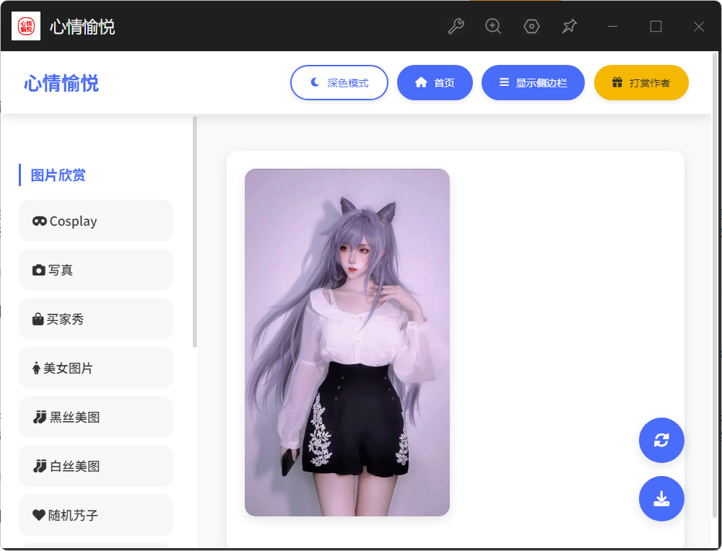Image resolution: width=722 pixels, height=551 pixels.
Task: Minimize the 心情愉悦 window
Action: (x=612, y=26)
